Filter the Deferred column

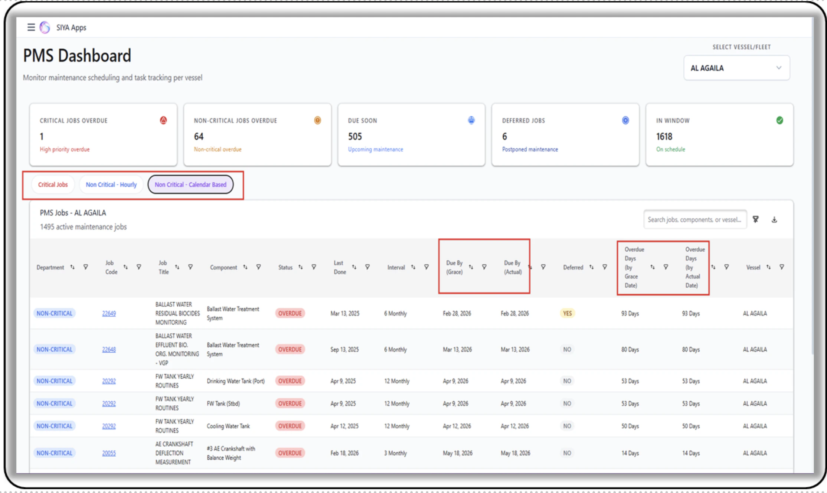(x=605, y=267)
